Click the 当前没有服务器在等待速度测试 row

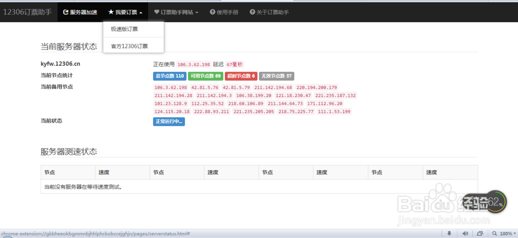coord(259,187)
